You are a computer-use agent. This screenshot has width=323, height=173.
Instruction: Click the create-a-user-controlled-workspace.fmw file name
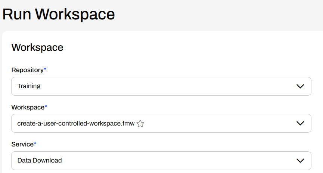[x=75, y=123]
